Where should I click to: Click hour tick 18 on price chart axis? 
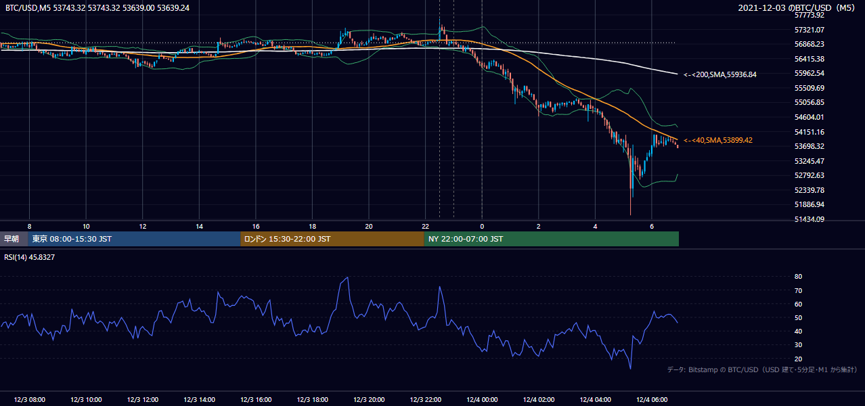point(312,226)
